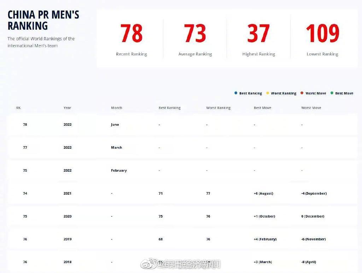Click the 'June' month cell
Image resolution: width=362 pixels, height=273 pixels.
[x=115, y=125]
